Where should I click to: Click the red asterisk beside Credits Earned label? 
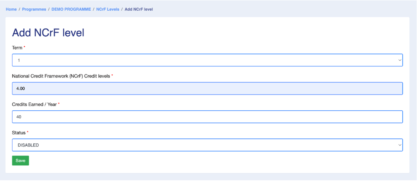pos(59,104)
